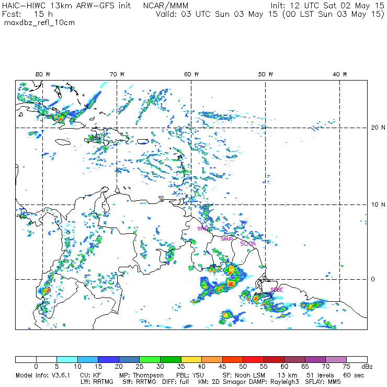Click the SYCJ station label
Viewport: 387px width, 387px height.
click(x=203, y=229)
